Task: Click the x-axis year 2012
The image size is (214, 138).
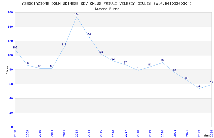Action: click(64, 133)
